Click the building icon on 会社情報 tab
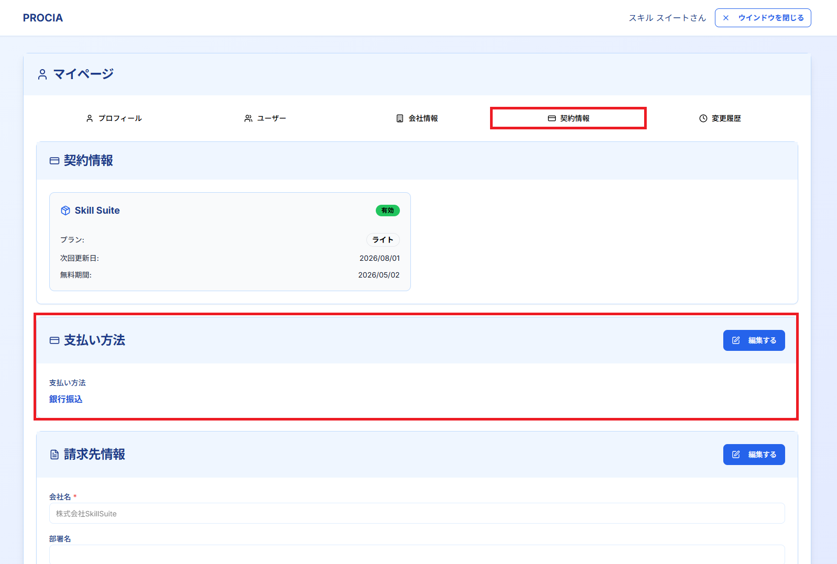Screen dimensions: 837x564 coord(400,118)
